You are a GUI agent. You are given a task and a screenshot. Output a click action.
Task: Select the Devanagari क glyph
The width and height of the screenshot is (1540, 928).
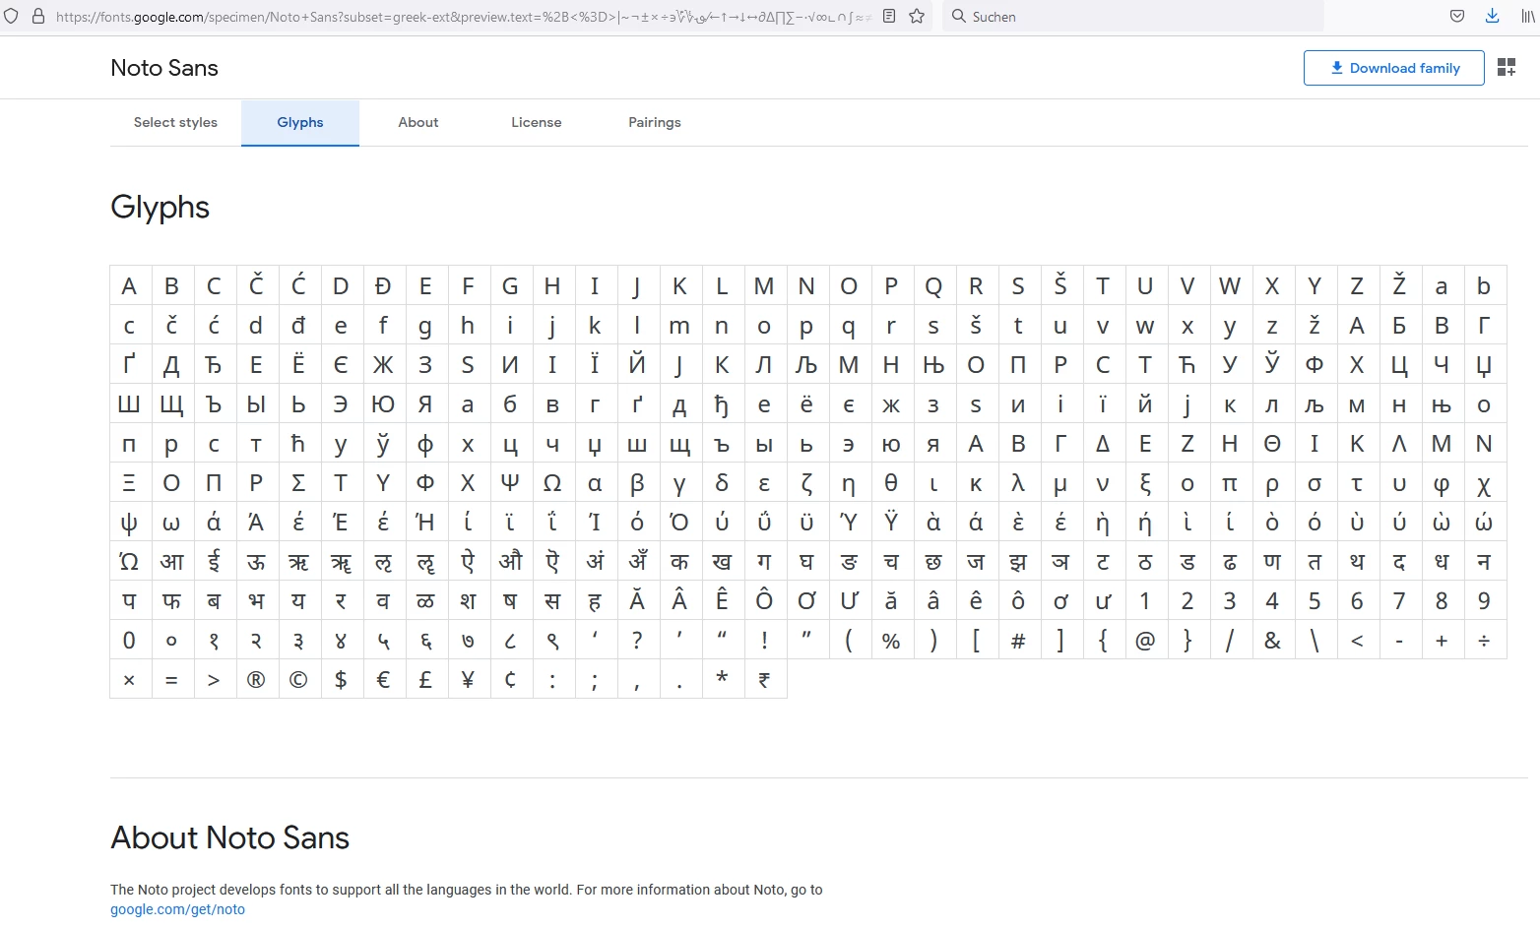click(x=679, y=562)
